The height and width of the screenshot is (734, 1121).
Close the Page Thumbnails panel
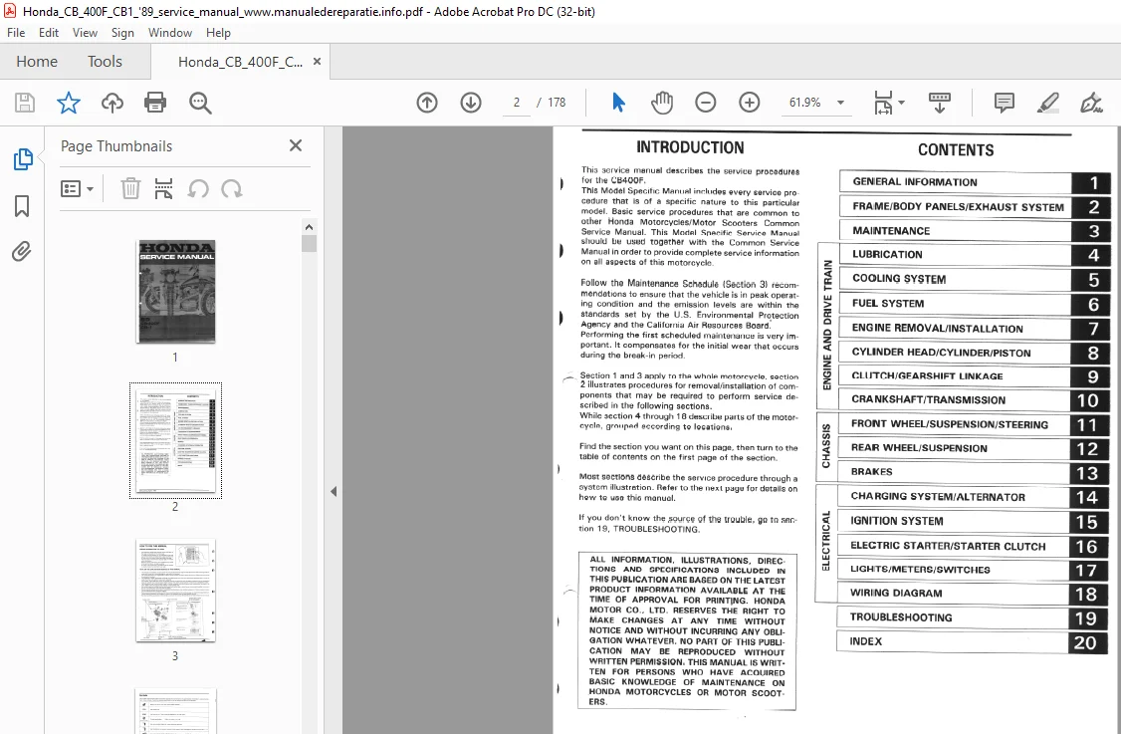[x=296, y=145]
